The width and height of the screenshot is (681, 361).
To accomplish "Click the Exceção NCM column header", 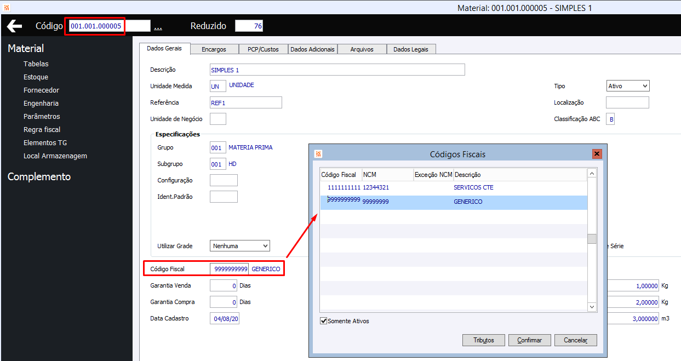I will click(x=433, y=175).
